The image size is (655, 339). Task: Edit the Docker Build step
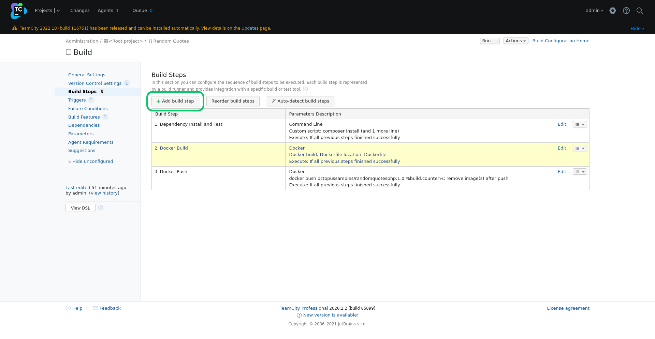point(562,148)
